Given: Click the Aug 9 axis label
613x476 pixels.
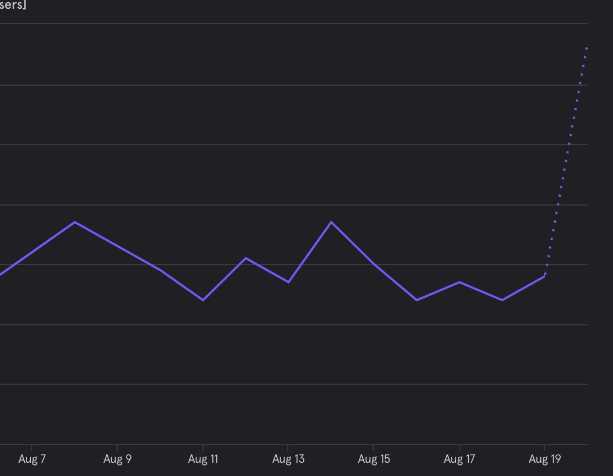Looking at the screenshot, I should coord(117,459).
